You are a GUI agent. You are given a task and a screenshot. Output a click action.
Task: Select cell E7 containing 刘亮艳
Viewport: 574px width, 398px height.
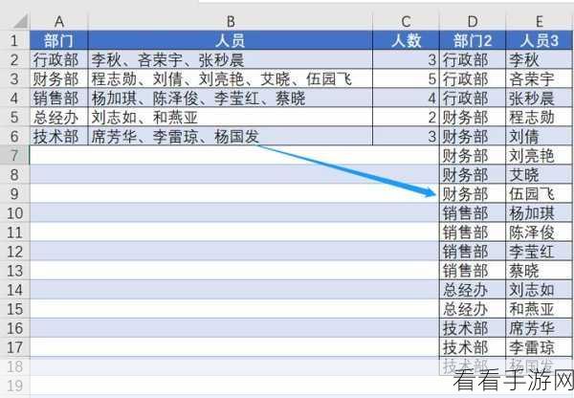coord(540,155)
